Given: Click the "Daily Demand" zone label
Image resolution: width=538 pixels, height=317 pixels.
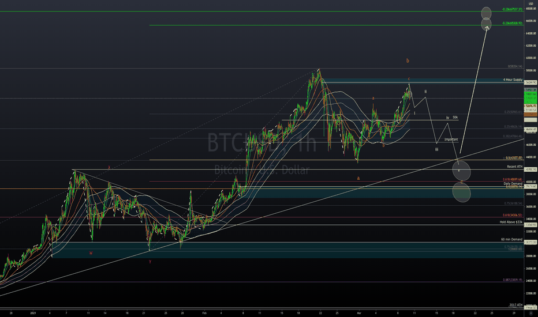Looking at the screenshot, I should click(x=513, y=184).
